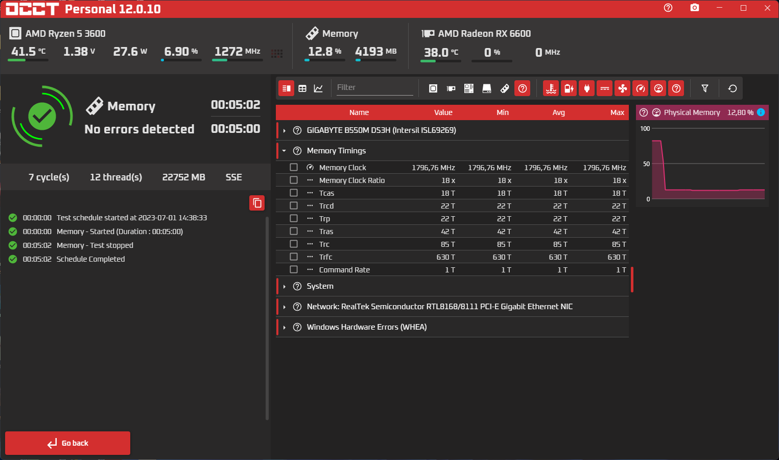Expand Windows Hardware Errors (WHEA) group
779x460 pixels.
(285, 327)
